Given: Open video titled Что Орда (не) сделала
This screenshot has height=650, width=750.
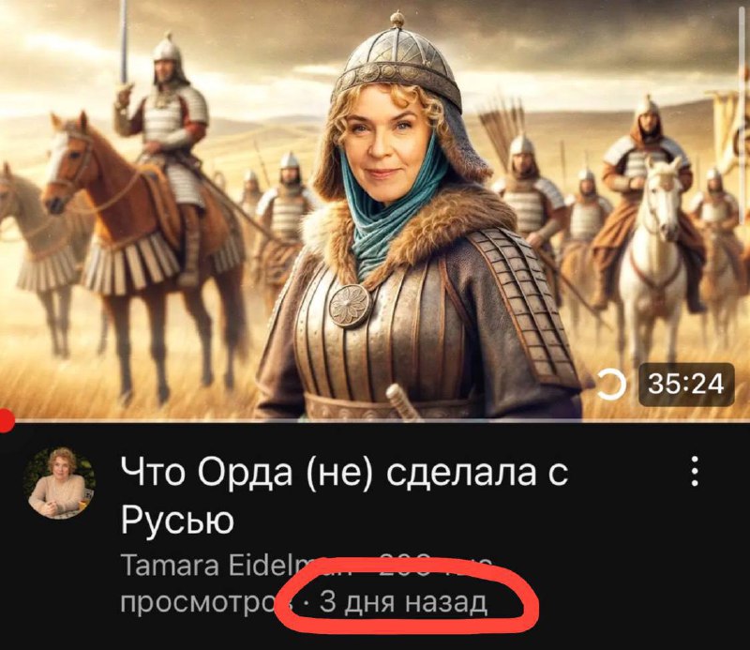Looking at the screenshot, I should (x=344, y=495).
